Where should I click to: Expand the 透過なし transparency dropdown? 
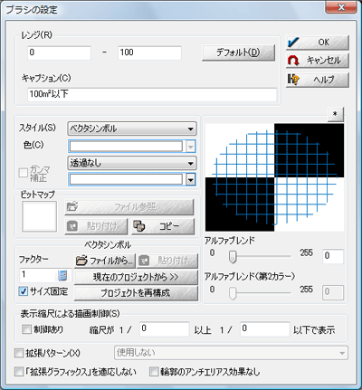tap(132, 163)
